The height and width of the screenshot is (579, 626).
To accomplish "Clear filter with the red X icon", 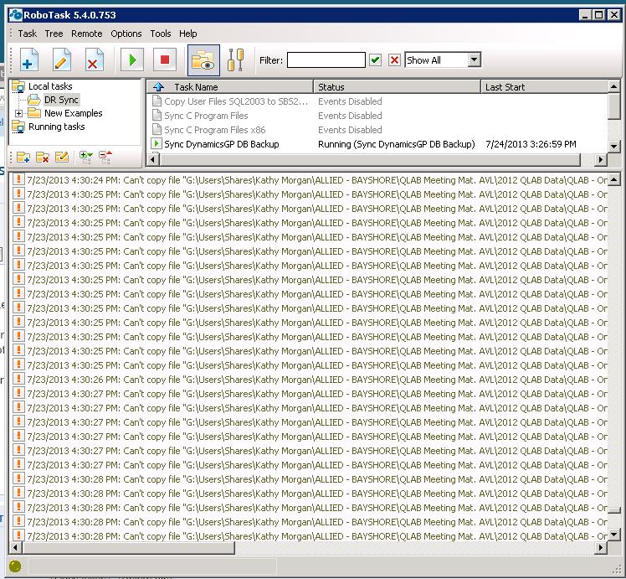I will [x=394, y=60].
